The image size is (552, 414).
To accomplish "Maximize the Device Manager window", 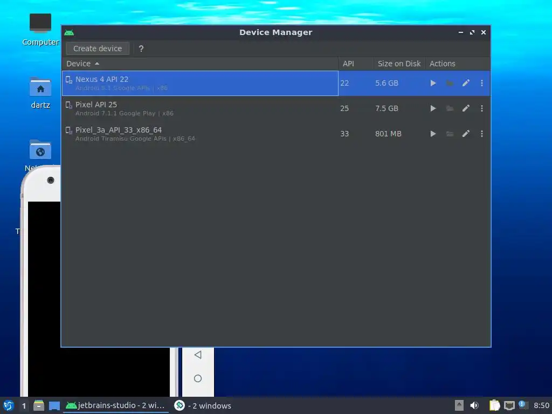I will [x=472, y=32].
